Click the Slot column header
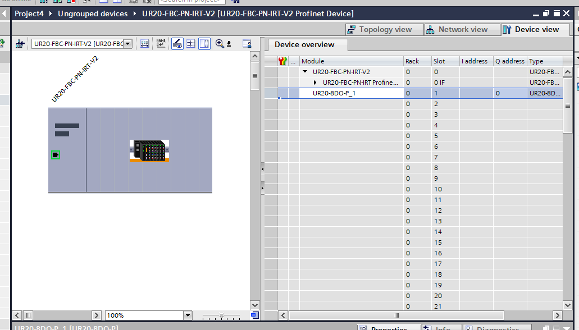 pyautogui.click(x=445, y=61)
